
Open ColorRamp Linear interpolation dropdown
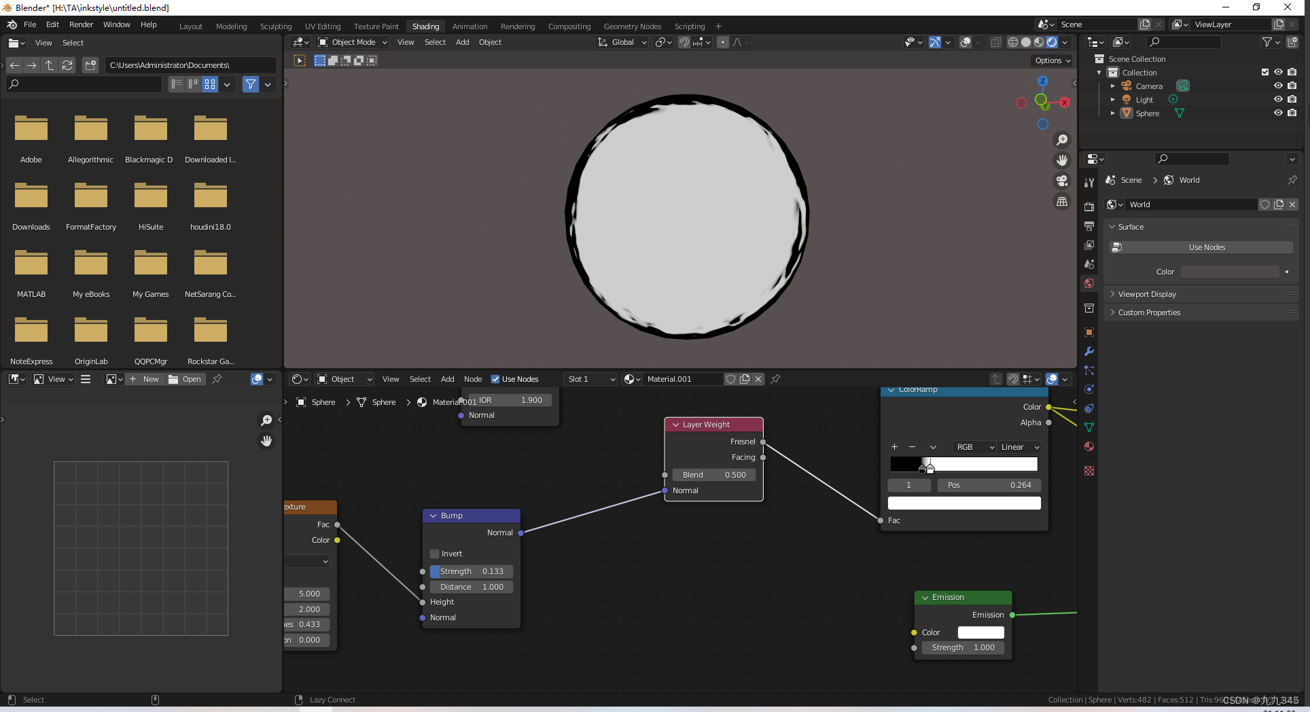(x=1019, y=447)
